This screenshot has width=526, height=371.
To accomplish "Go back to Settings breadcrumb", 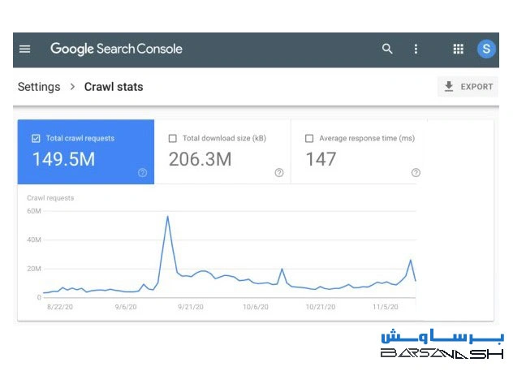I will pyautogui.click(x=38, y=87).
